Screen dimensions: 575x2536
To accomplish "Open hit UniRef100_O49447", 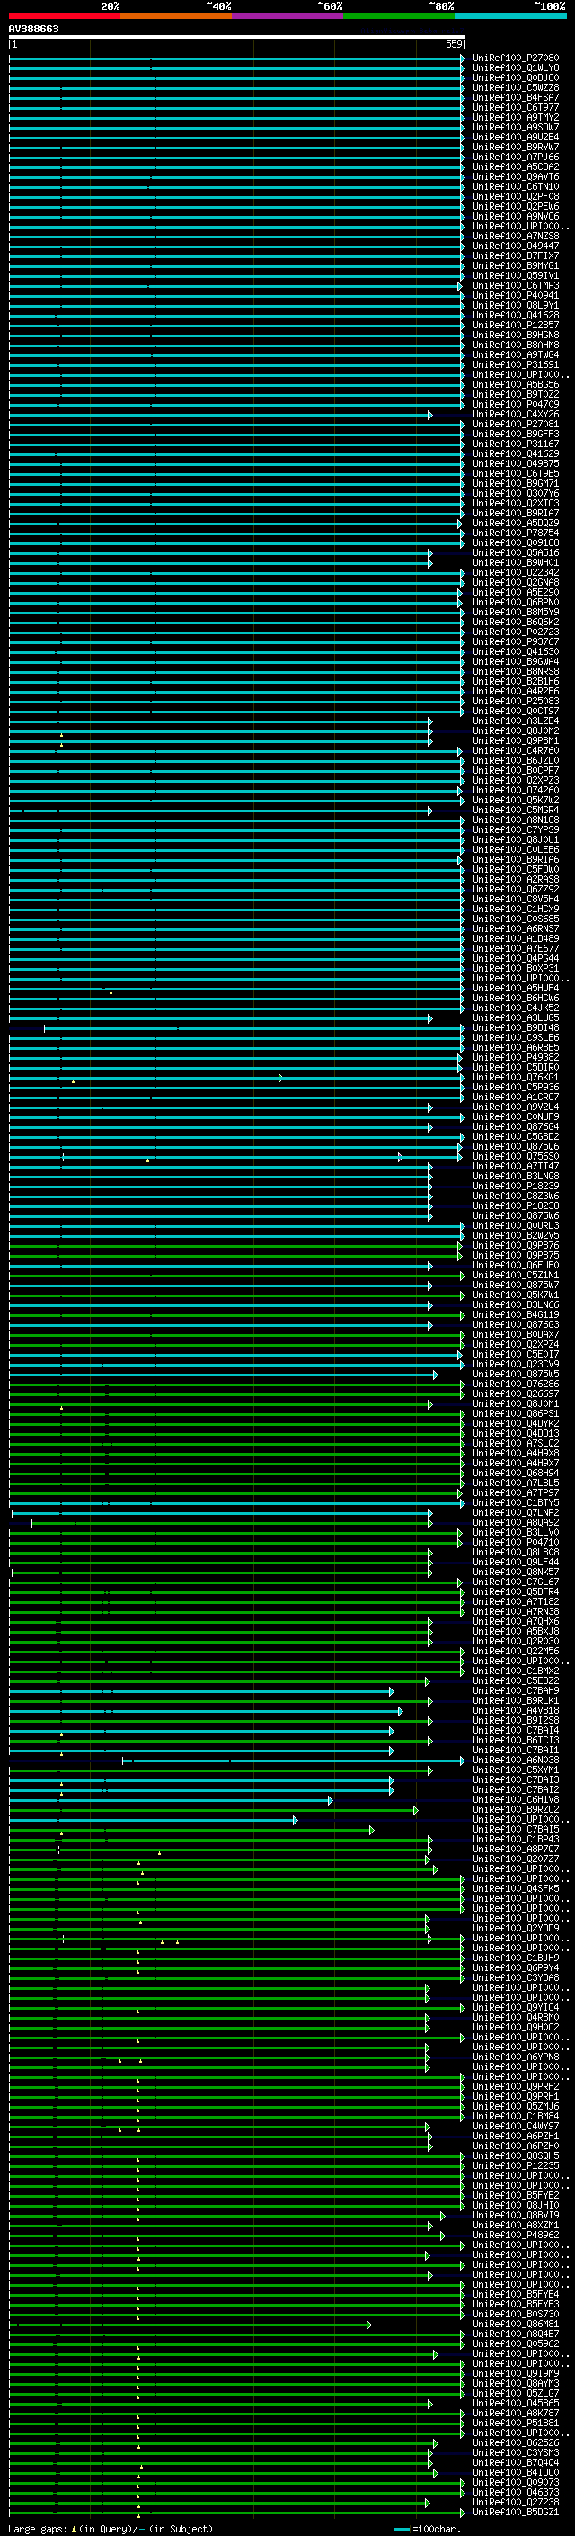I will point(516,246).
